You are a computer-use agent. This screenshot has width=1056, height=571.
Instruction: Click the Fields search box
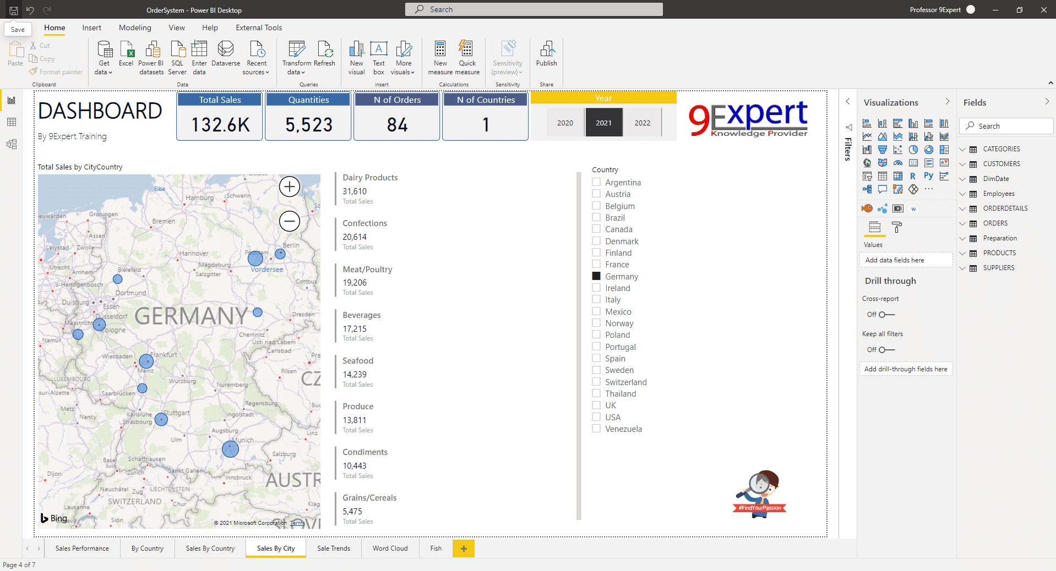tap(1005, 125)
